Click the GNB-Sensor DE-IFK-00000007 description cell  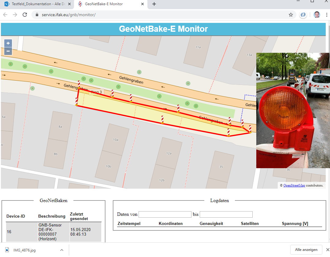(x=54, y=232)
